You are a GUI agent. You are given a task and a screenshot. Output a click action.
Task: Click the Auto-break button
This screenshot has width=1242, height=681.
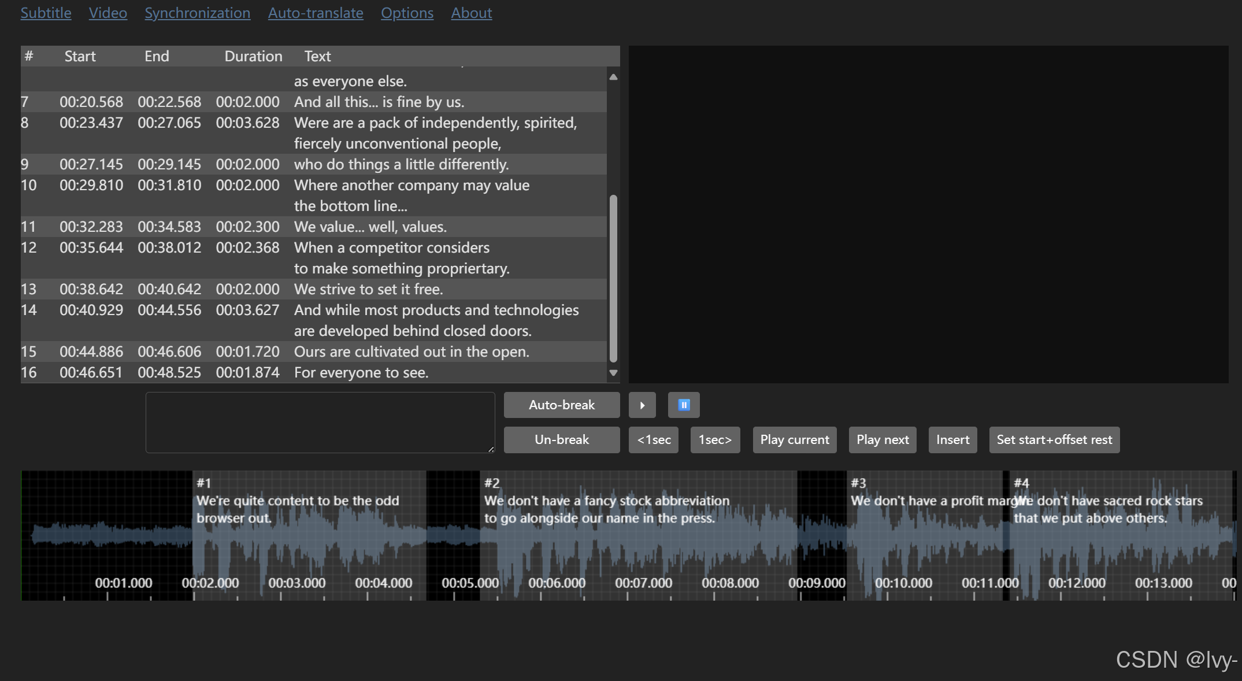[561, 405]
